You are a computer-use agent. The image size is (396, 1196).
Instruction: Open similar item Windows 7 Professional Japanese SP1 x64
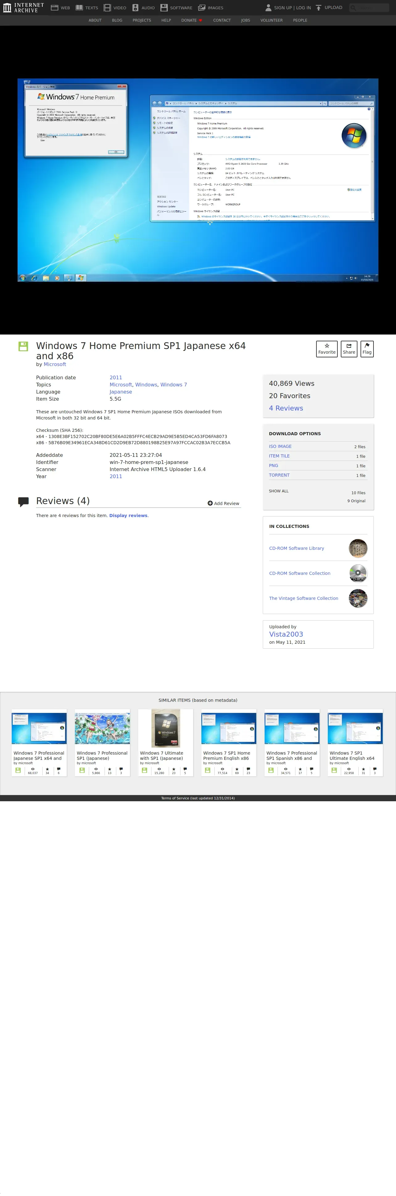coord(39,742)
